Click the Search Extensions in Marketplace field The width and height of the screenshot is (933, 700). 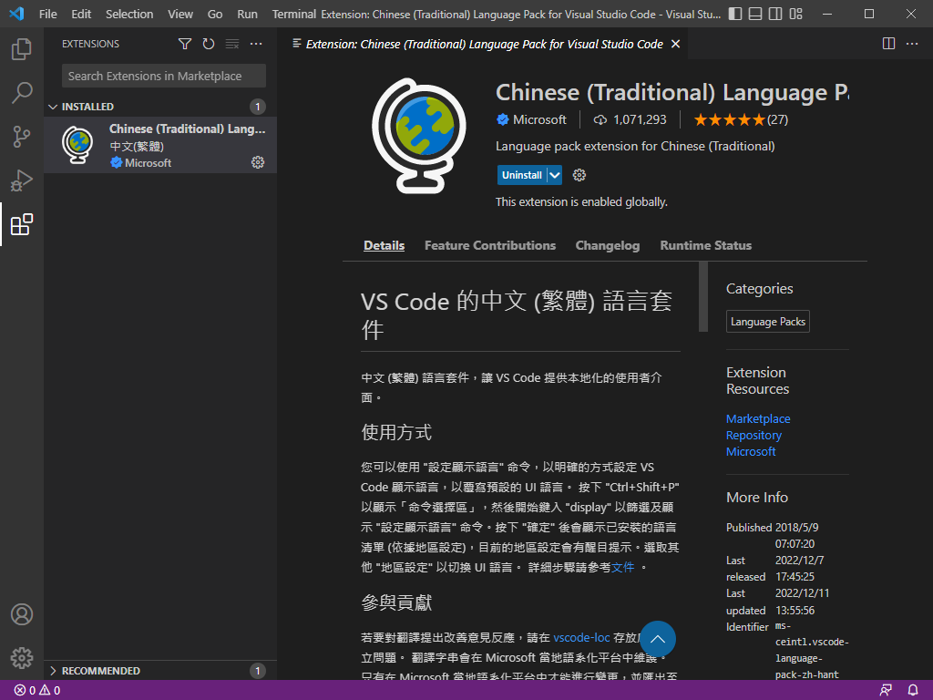click(x=164, y=77)
